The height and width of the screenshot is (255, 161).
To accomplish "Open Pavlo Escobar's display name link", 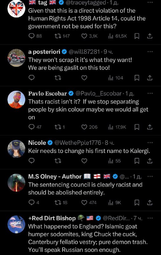I will 47,93.
